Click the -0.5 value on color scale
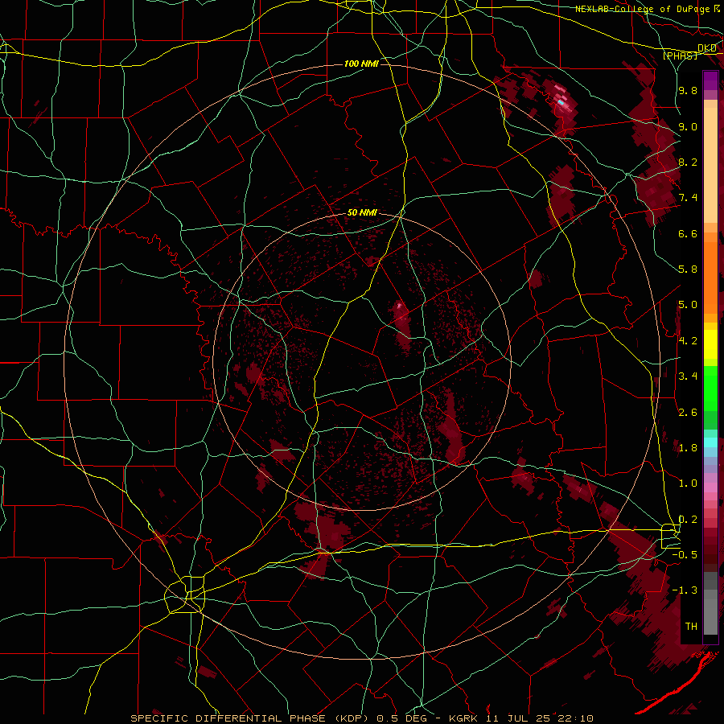This screenshot has width=724, height=724. click(x=685, y=555)
